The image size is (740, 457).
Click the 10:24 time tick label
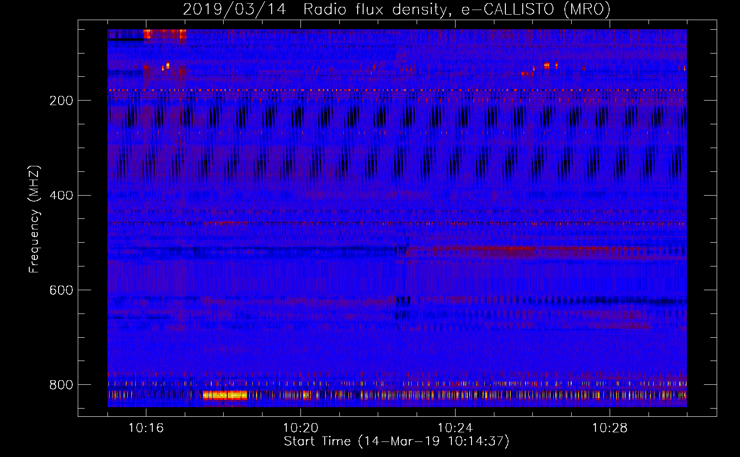pos(455,428)
